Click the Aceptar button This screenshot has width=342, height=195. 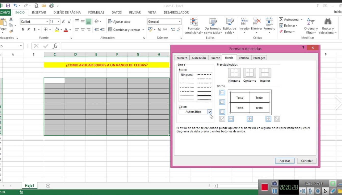pyautogui.click(x=285, y=161)
